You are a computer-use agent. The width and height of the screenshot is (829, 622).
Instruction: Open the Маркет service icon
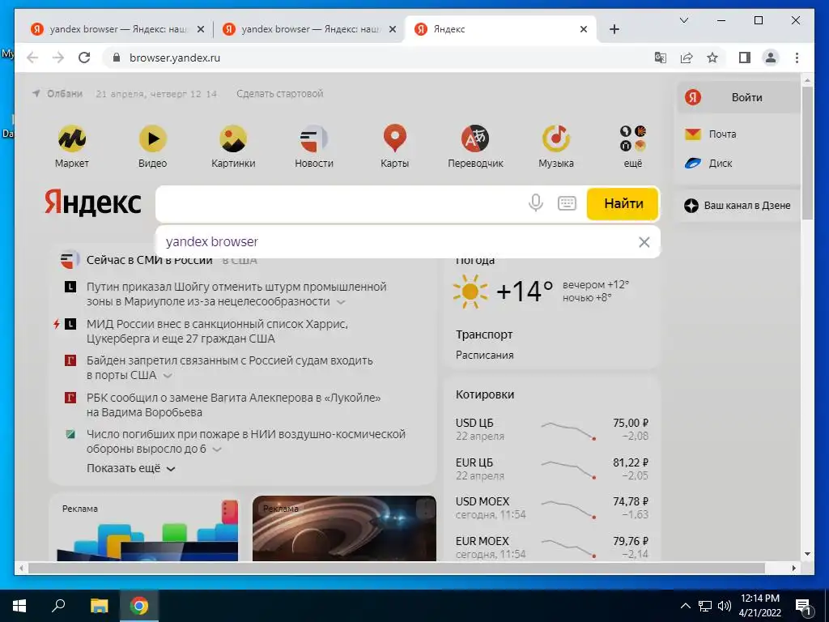(72, 138)
